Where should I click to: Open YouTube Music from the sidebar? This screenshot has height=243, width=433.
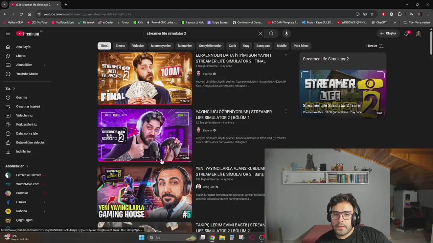pyautogui.click(x=27, y=74)
